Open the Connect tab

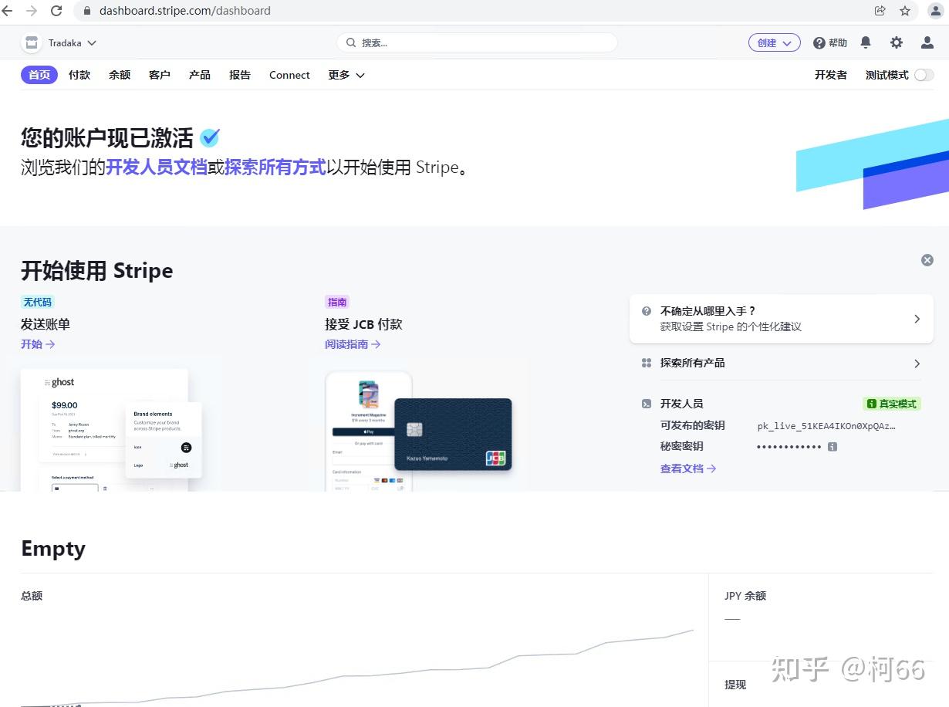pyautogui.click(x=289, y=75)
